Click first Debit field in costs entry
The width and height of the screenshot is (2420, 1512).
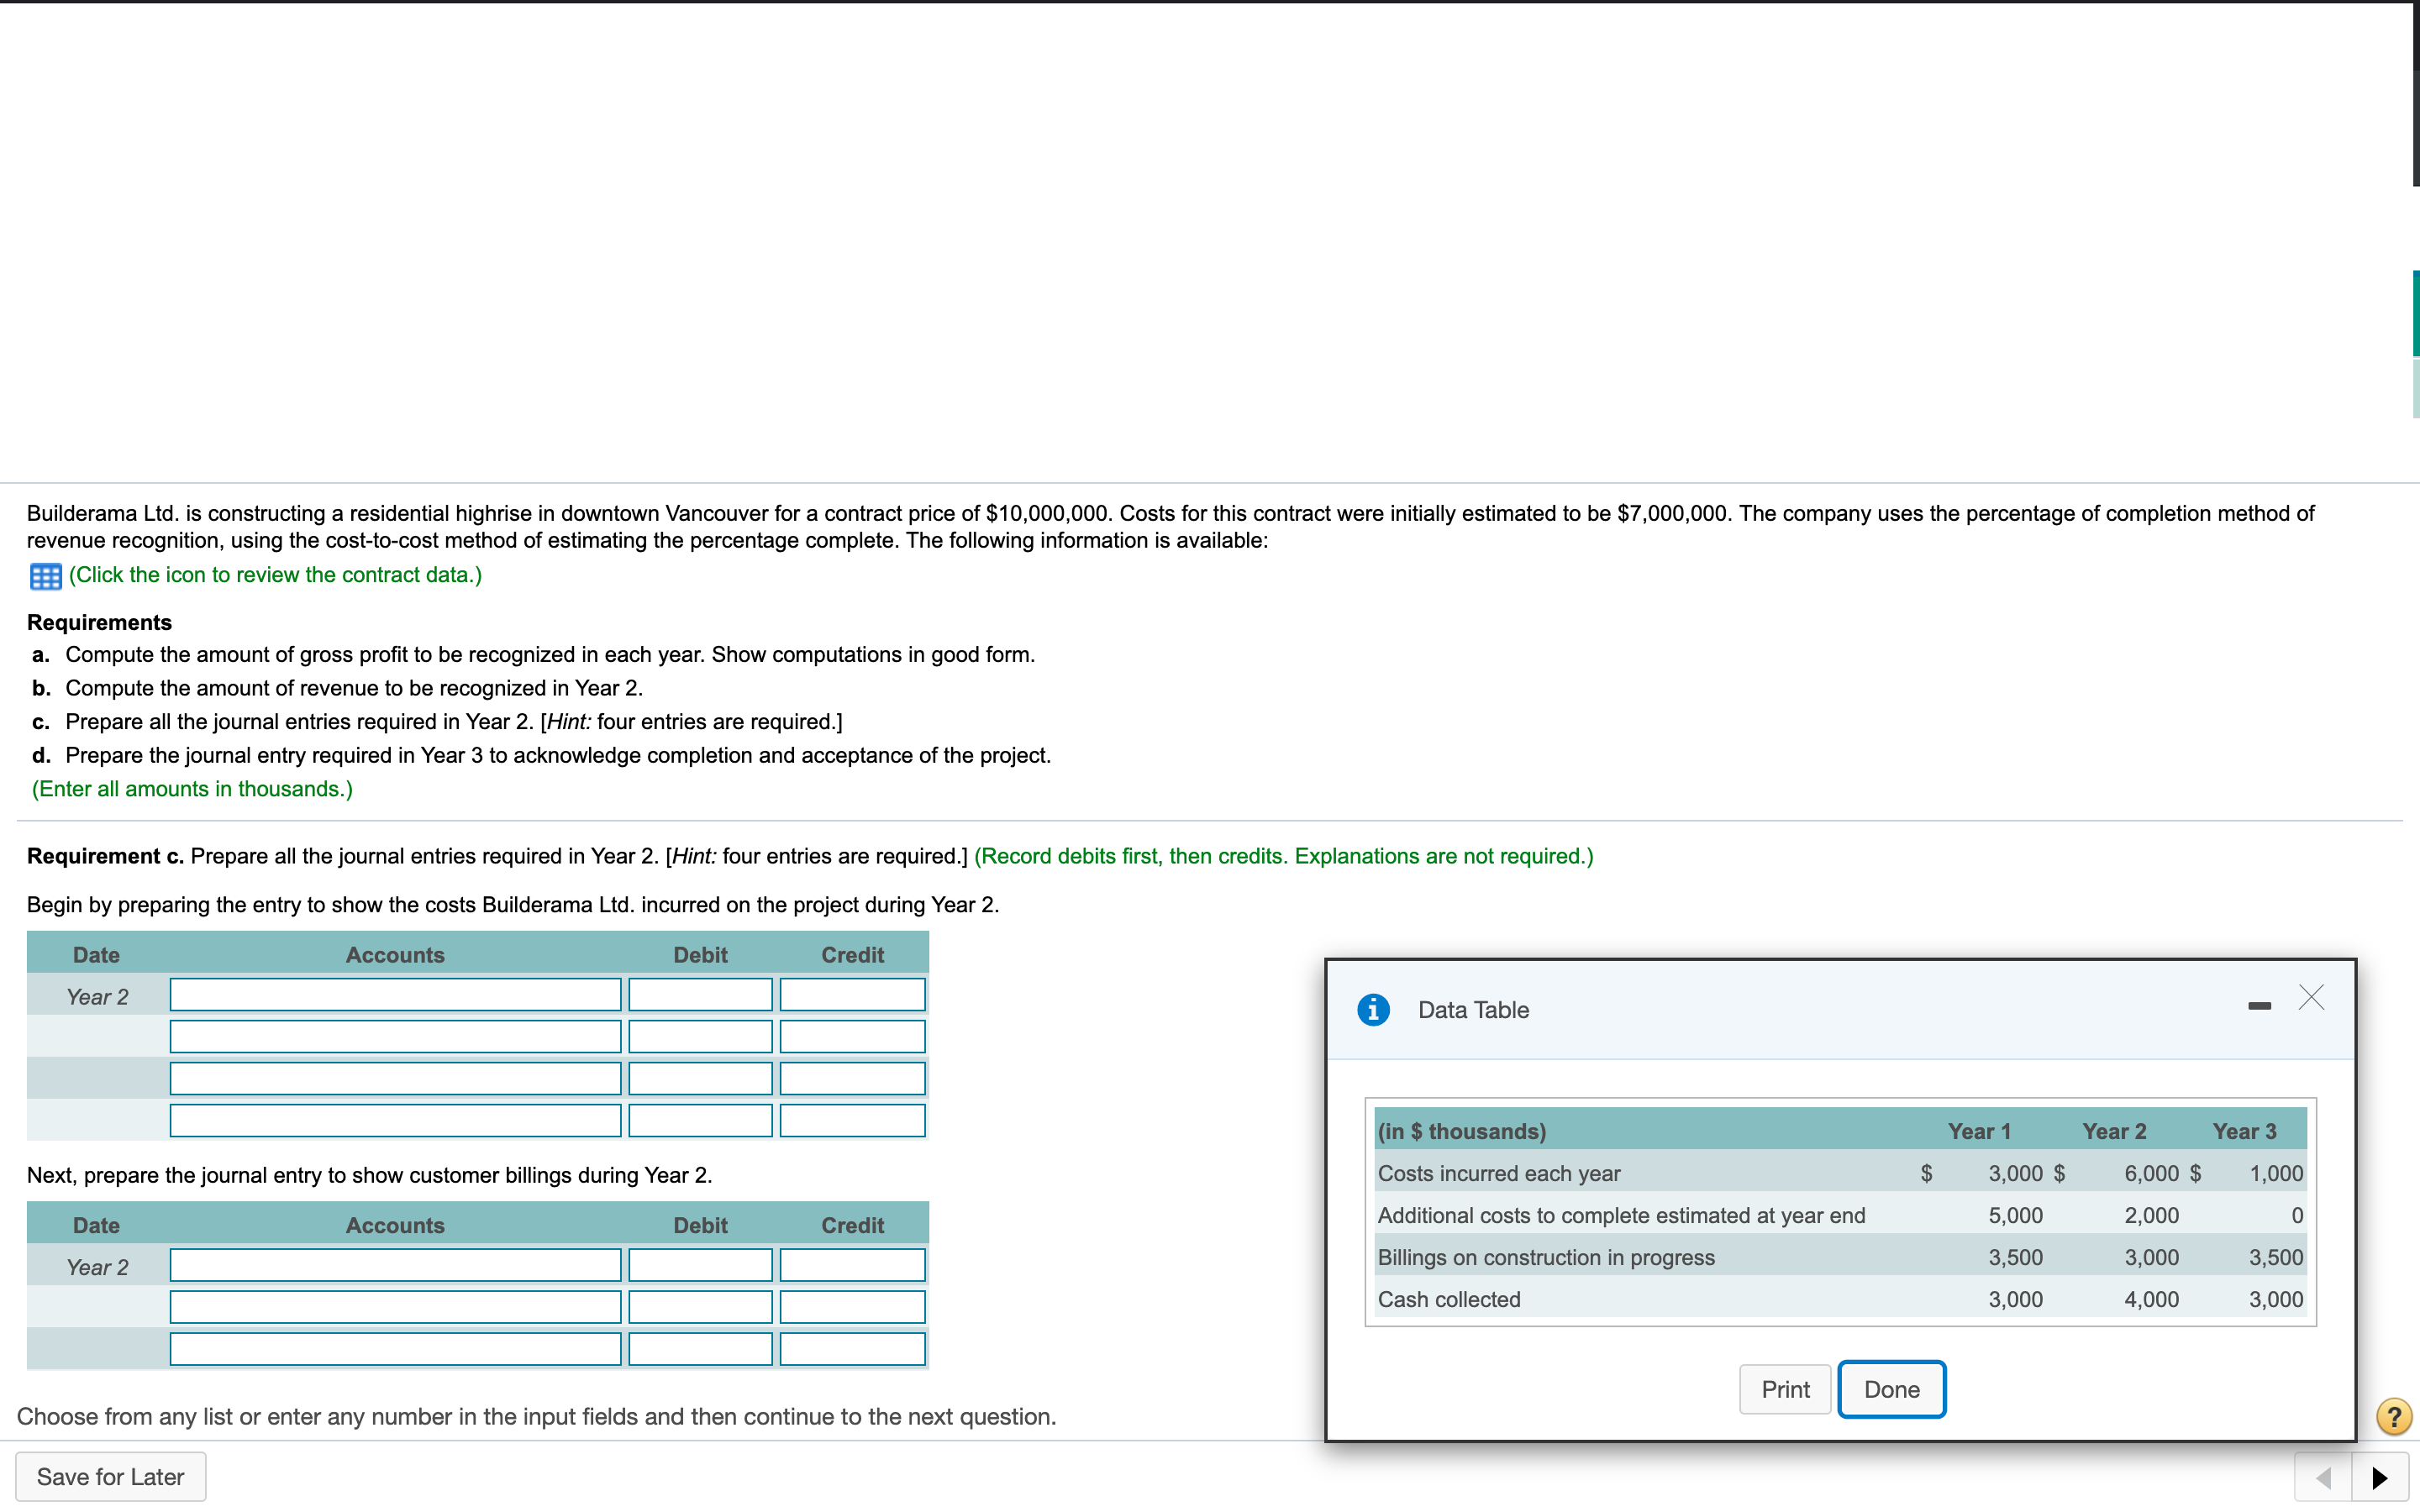(700, 995)
